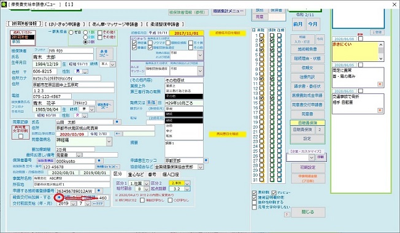This screenshot has height=233, width=400.
Task: Tick the その他1 checkbox
Action: pyautogui.click(x=100, y=32)
